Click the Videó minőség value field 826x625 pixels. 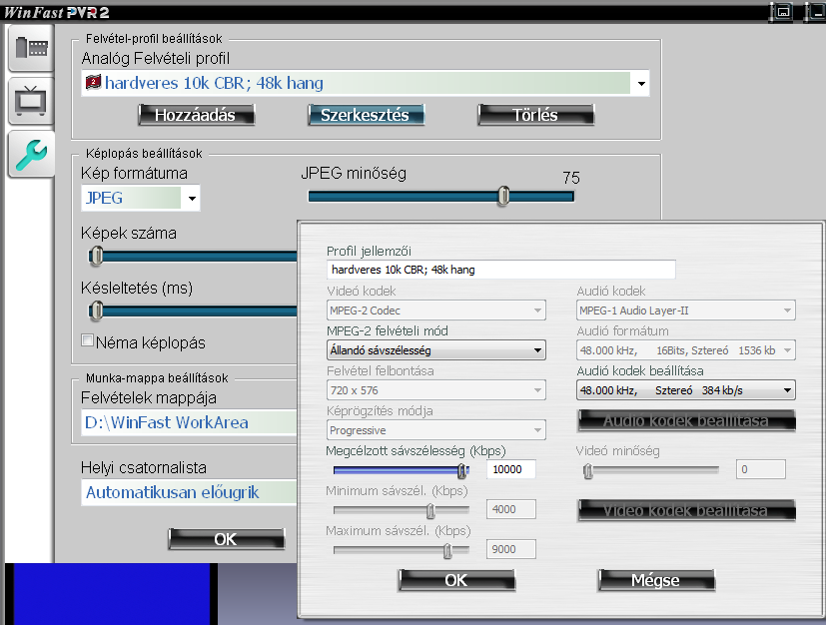(x=761, y=469)
